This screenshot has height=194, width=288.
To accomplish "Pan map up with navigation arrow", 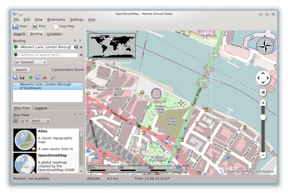I will 263,74.
